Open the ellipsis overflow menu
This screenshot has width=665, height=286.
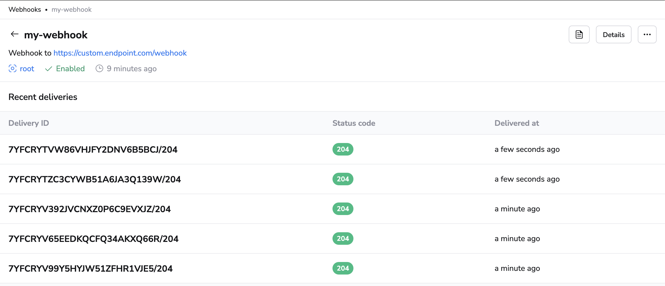tap(647, 34)
